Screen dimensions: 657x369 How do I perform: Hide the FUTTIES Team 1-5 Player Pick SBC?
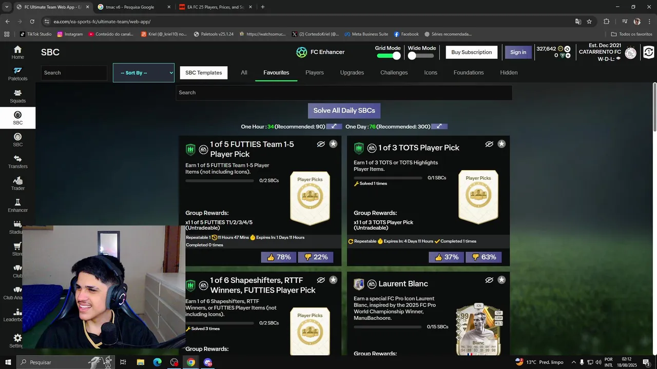(321, 144)
